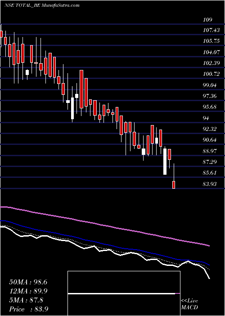Click the 95.68 price axis label

coord(210,107)
